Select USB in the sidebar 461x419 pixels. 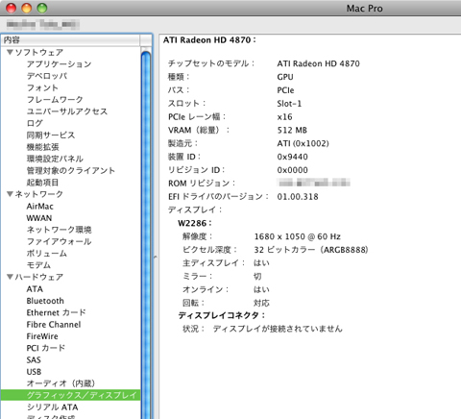pyautogui.click(x=34, y=372)
